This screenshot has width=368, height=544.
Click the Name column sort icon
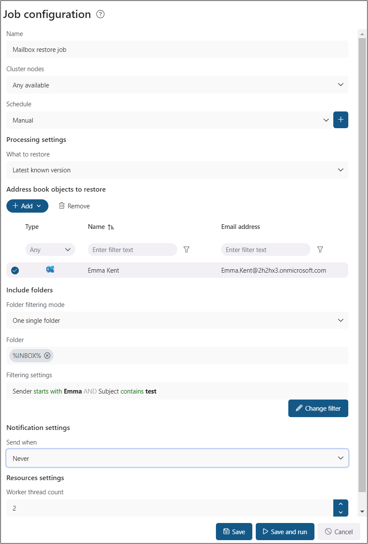pyautogui.click(x=111, y=227)
